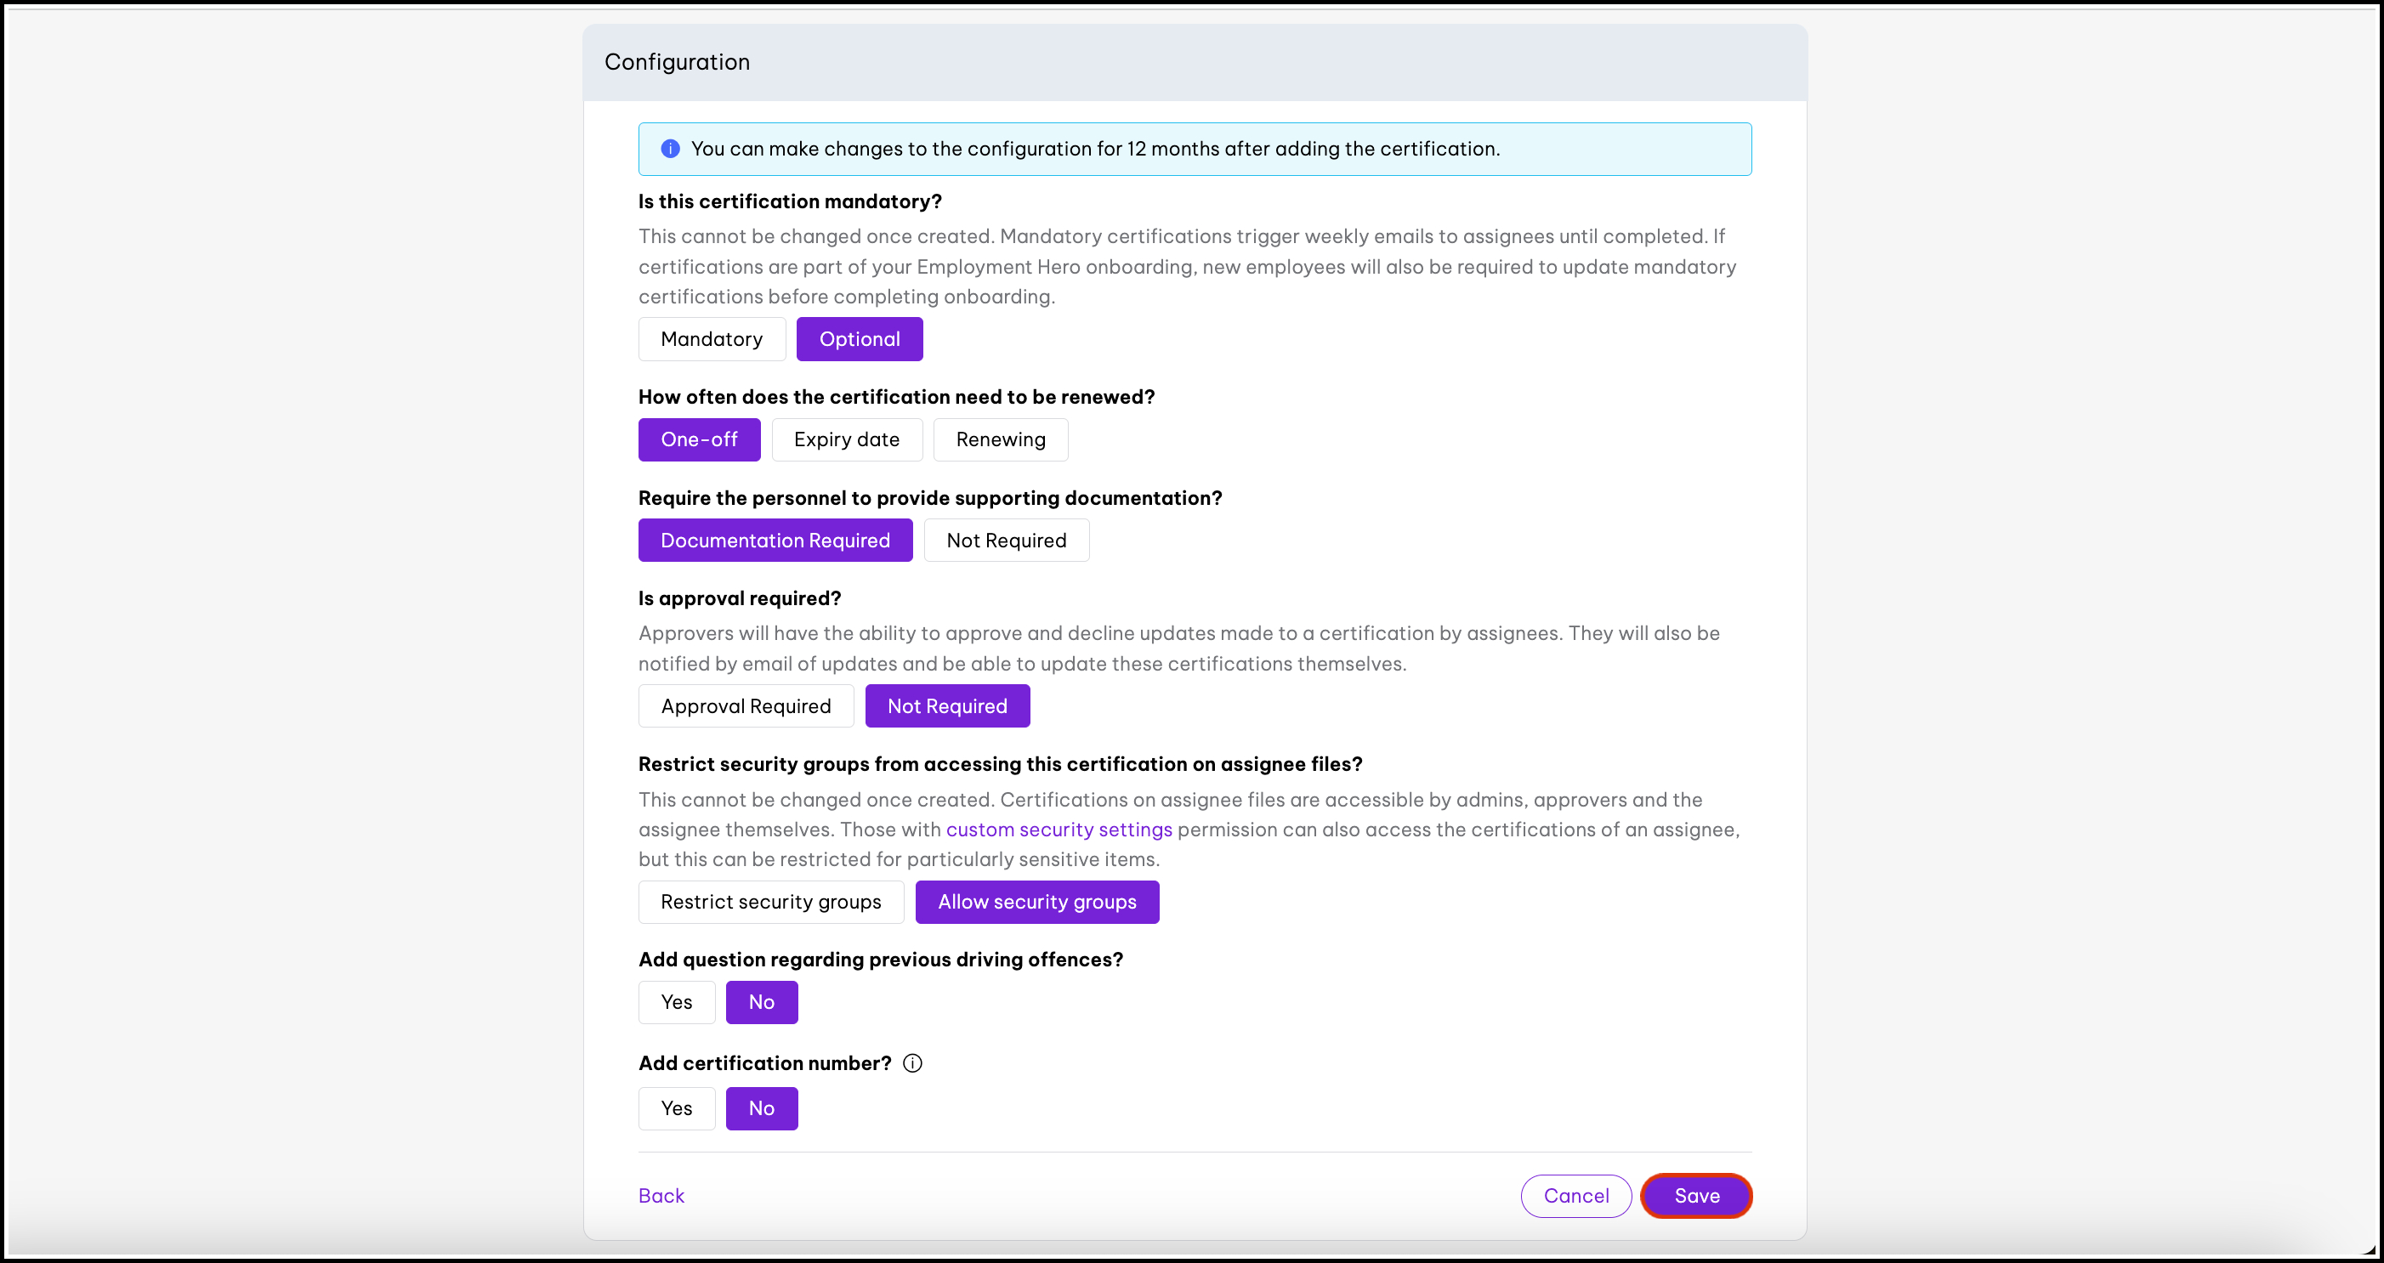Choose the Renewing option
Viewport: 2384px width, 1263px height.
tap(1000, 439)
